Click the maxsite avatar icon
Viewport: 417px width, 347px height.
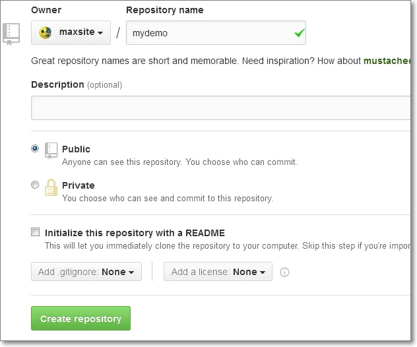pos(46,33)
